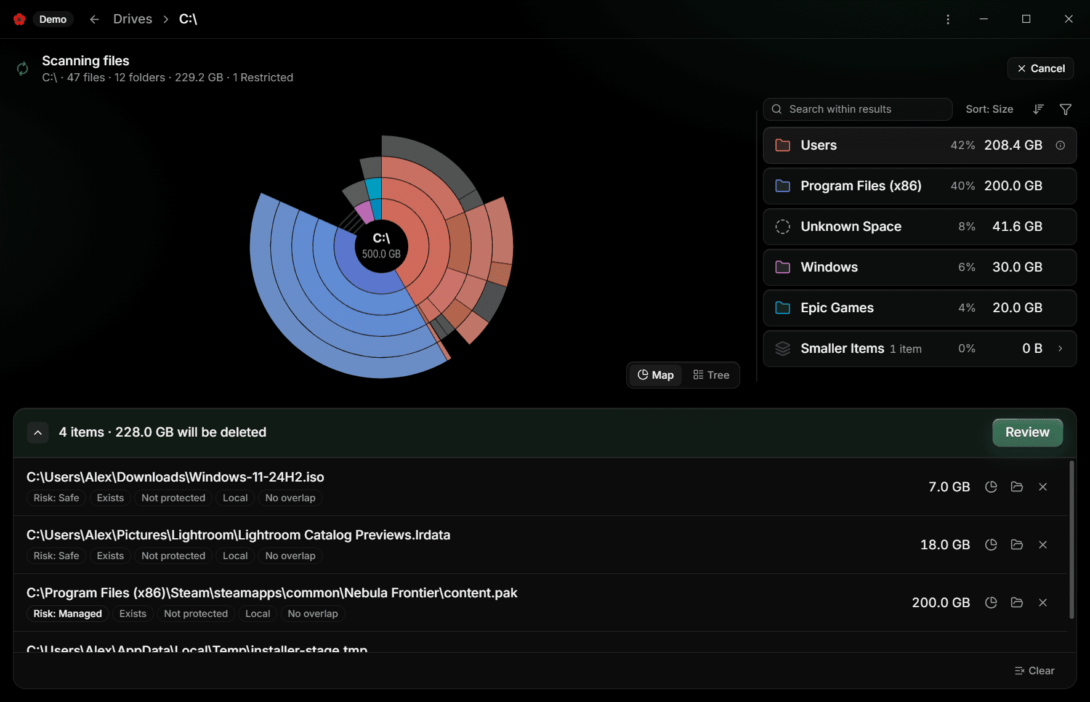This screenshot has width=1090, height=702.
Task: Cancel the running scan
Action: click(x=1041, y=68)
